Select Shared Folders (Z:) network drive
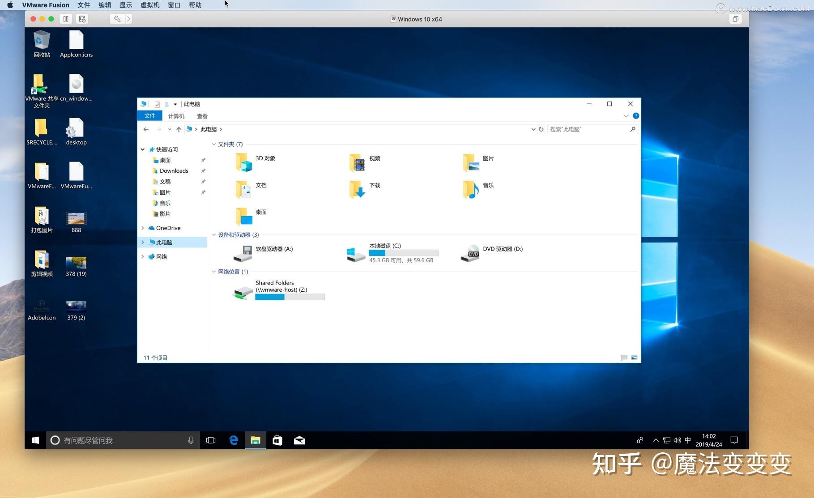The width and height of the screenshot is (814, 498). pyautogui.click(x=279, y=290)
